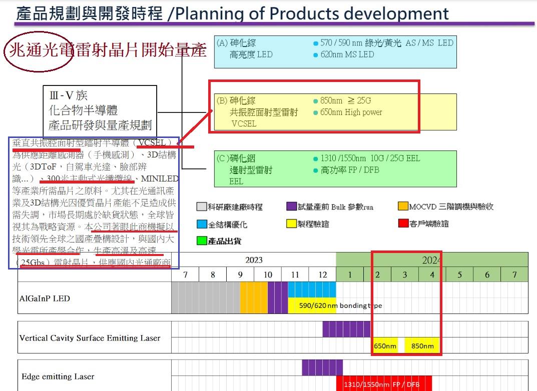The width and height of the screenshot is (537, 391).
Task: Click the 590/620 nm bonding type bar
Action: (x=336, y=305)
